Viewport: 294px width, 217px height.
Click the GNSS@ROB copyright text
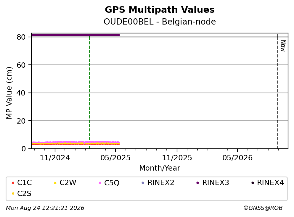coord(263,208)
